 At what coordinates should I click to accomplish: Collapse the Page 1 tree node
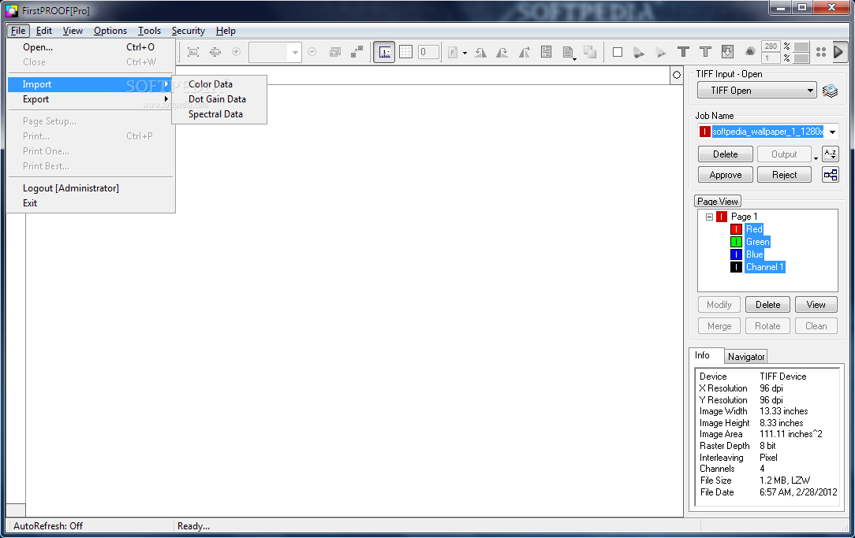(x=709, y=217)
